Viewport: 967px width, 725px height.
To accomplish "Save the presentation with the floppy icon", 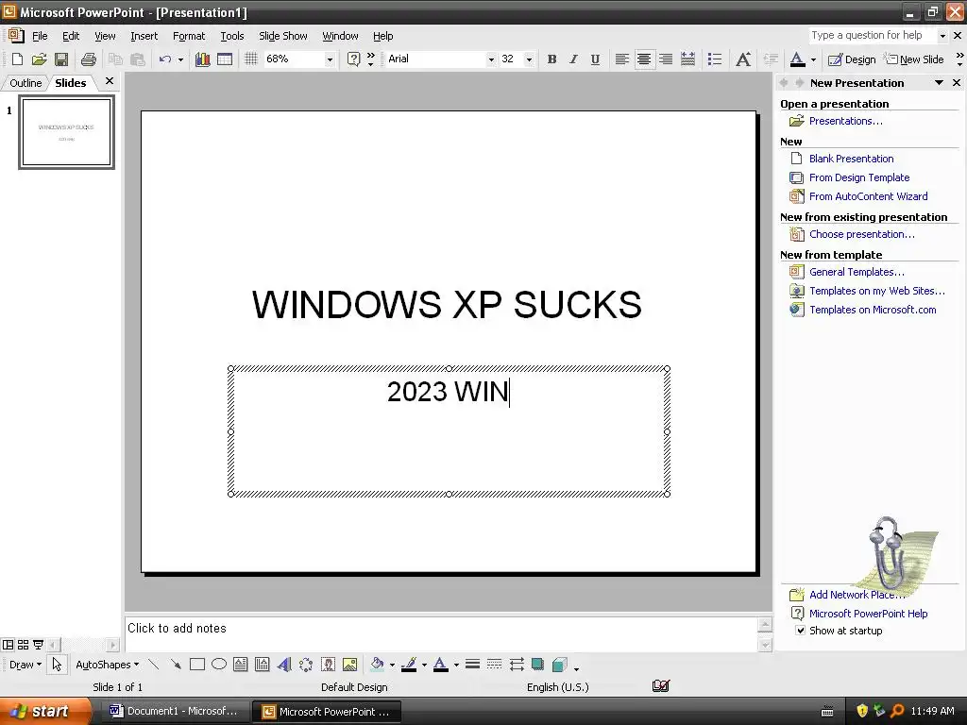I will coord(61,59).
